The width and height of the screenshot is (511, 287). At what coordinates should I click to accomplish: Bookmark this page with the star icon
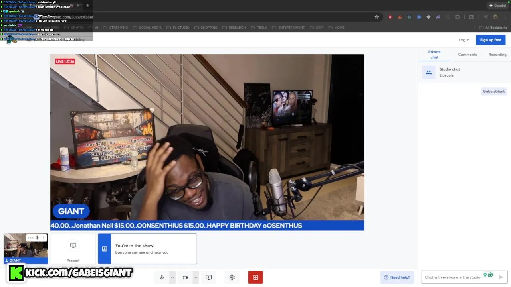click(376, 17)
